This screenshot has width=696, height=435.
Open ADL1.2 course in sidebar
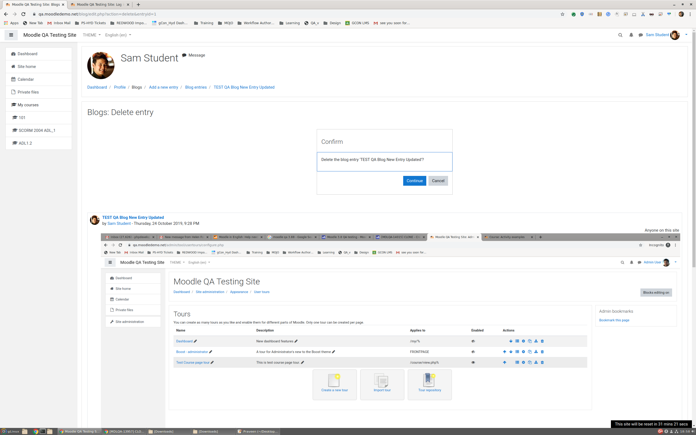pyautogui.click(x=39, y=143)
